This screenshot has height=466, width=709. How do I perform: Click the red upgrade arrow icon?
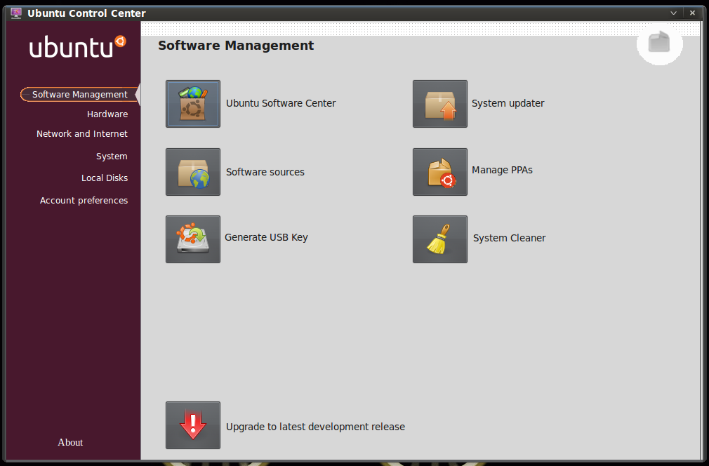click(x=193, y=425)
